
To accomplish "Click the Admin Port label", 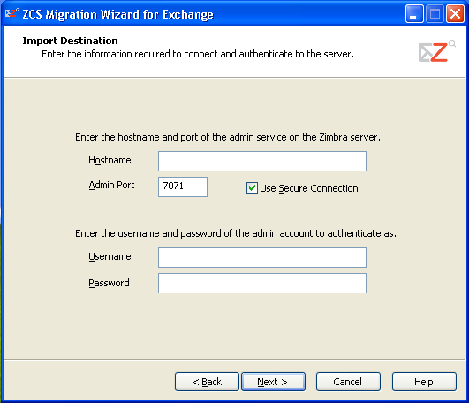I will [x=111, y=185].
